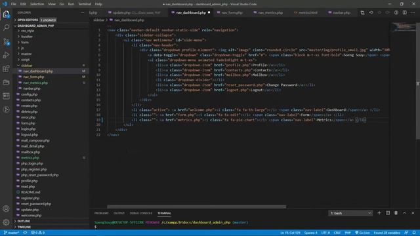Expand the js folder

point(22,48)
